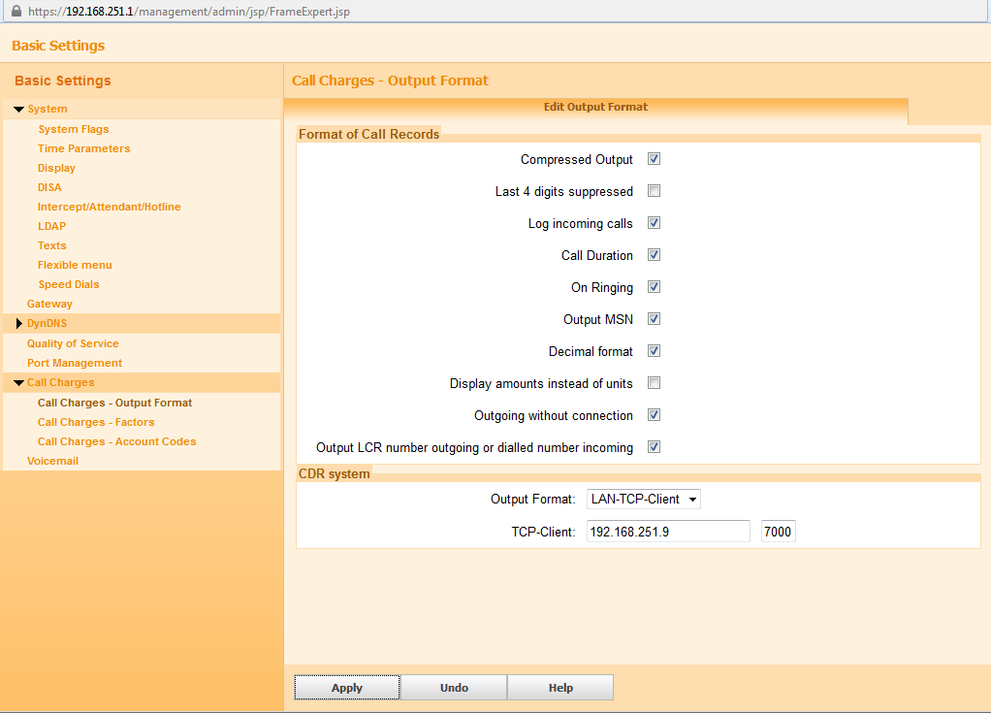This screenshot has width=991, height=713.
Task: Select DynDNS label in sidebar
Action: (x=47, y=324)
